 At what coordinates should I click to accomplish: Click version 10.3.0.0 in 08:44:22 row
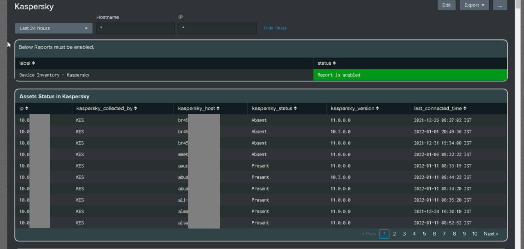click(x=341, y=177)
